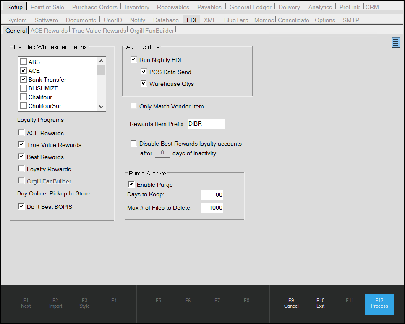The width and height of the screenshot is (405, 324).
Task: Open the hamburger menu icon
Action: click(395, 42)
